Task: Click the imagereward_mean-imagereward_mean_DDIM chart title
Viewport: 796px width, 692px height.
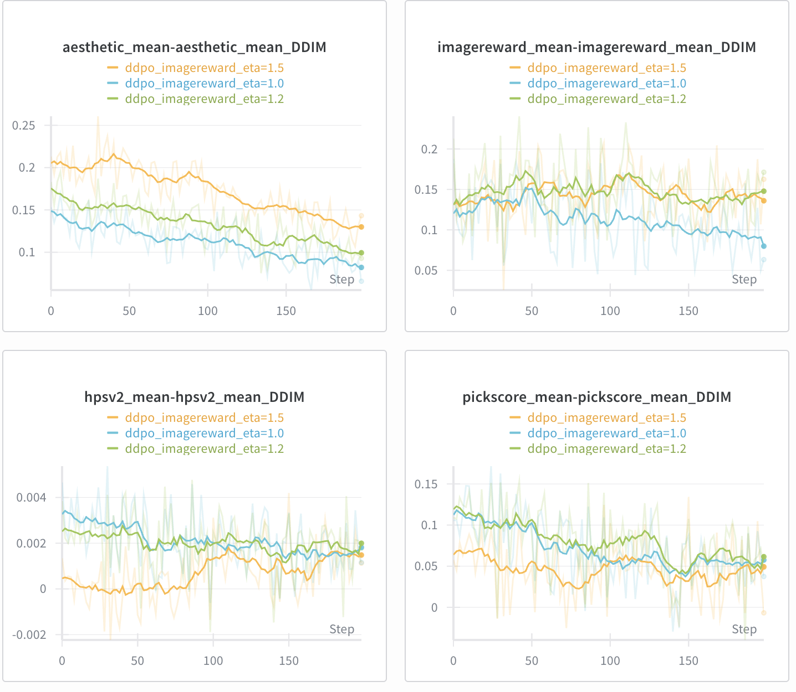Action: 596,48
